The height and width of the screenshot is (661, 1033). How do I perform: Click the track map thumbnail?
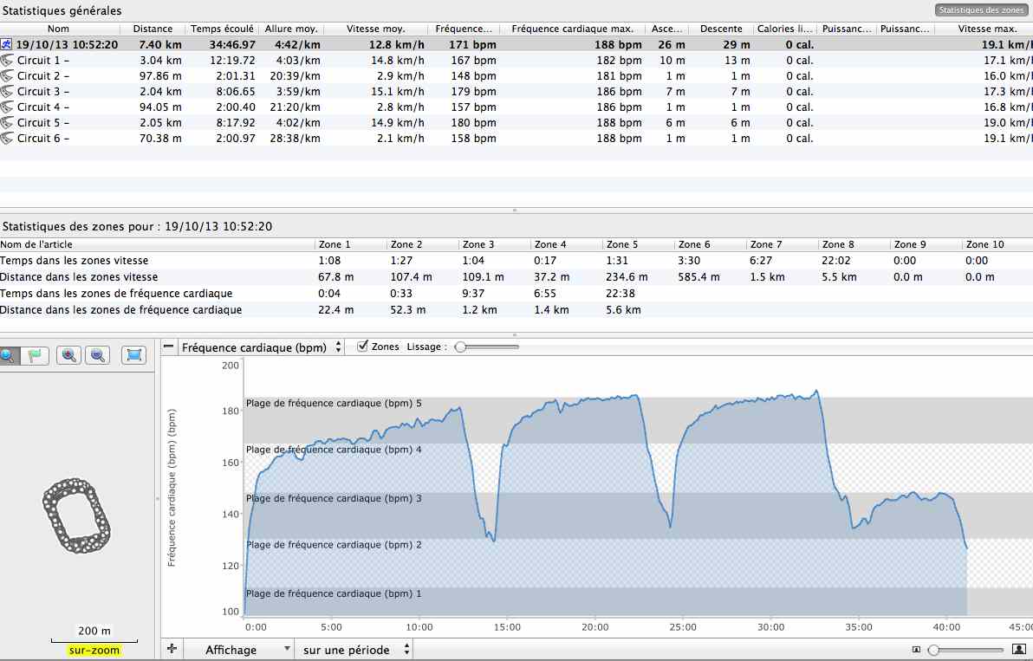click(x=76, y=518)
